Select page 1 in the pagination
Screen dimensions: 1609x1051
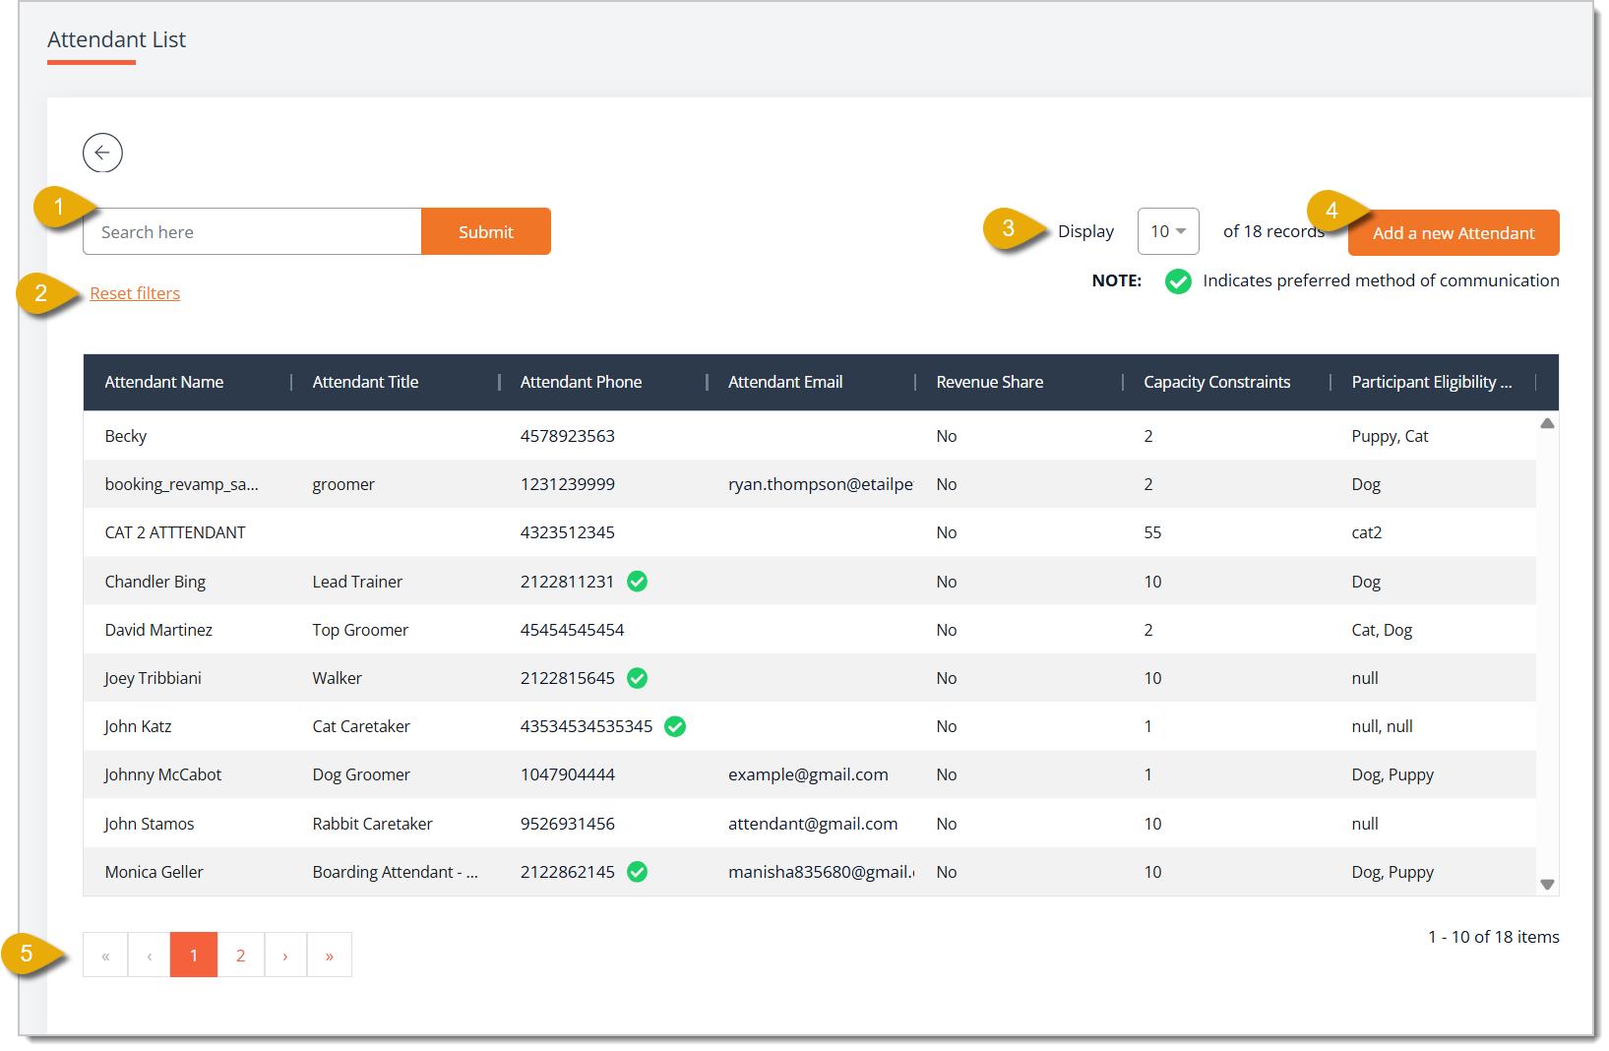pyautogui.click(x=194, y=956)
